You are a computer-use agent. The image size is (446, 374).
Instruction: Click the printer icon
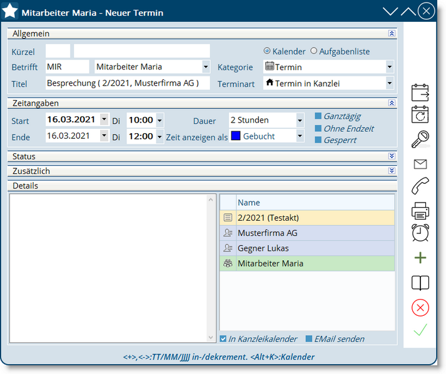pos(420,211)
